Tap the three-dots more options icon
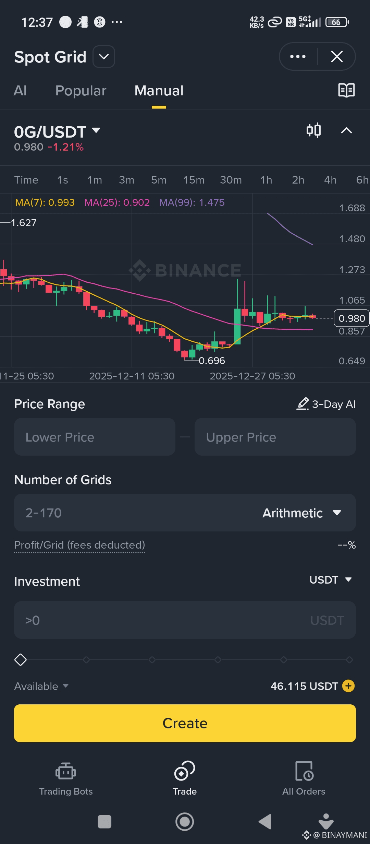This screenshot has width=370, height=844. tap(298, 57)
